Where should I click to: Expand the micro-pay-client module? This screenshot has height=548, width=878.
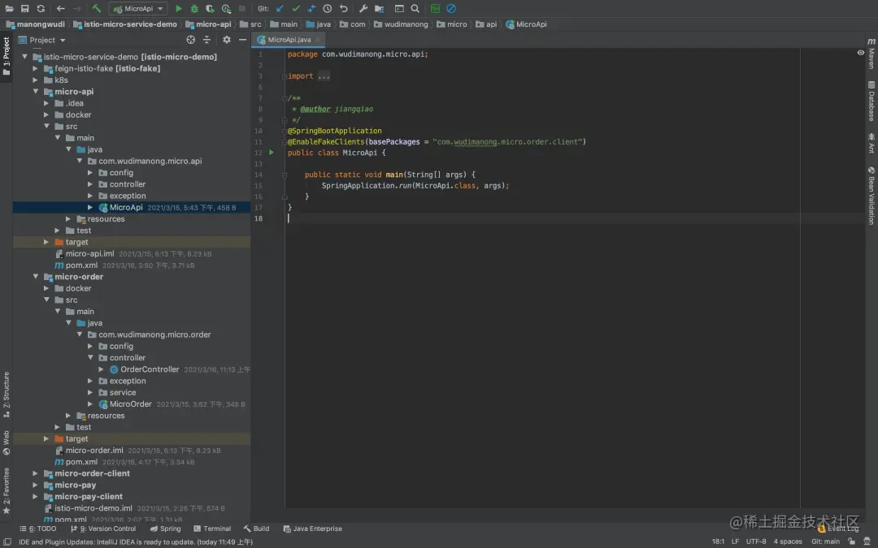[35, 497]
